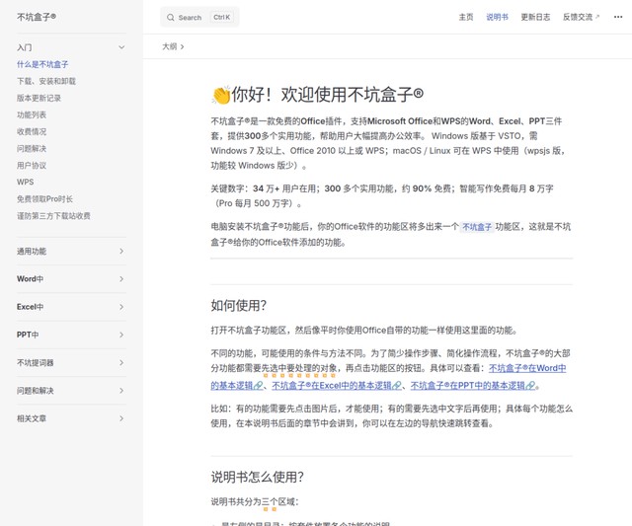Click the 问题和解决 section label
632x526 pixels.
point(36,391)
